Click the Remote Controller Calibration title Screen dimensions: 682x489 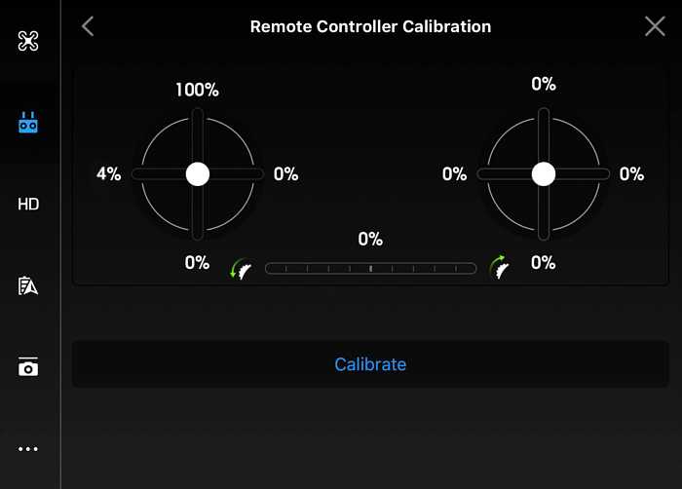370,26
